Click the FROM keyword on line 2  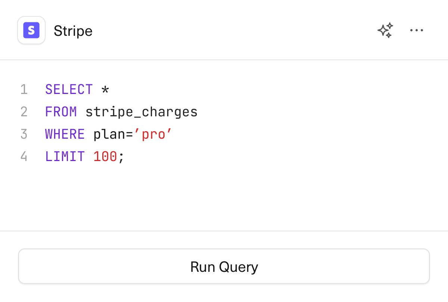[x=61, y=112]
